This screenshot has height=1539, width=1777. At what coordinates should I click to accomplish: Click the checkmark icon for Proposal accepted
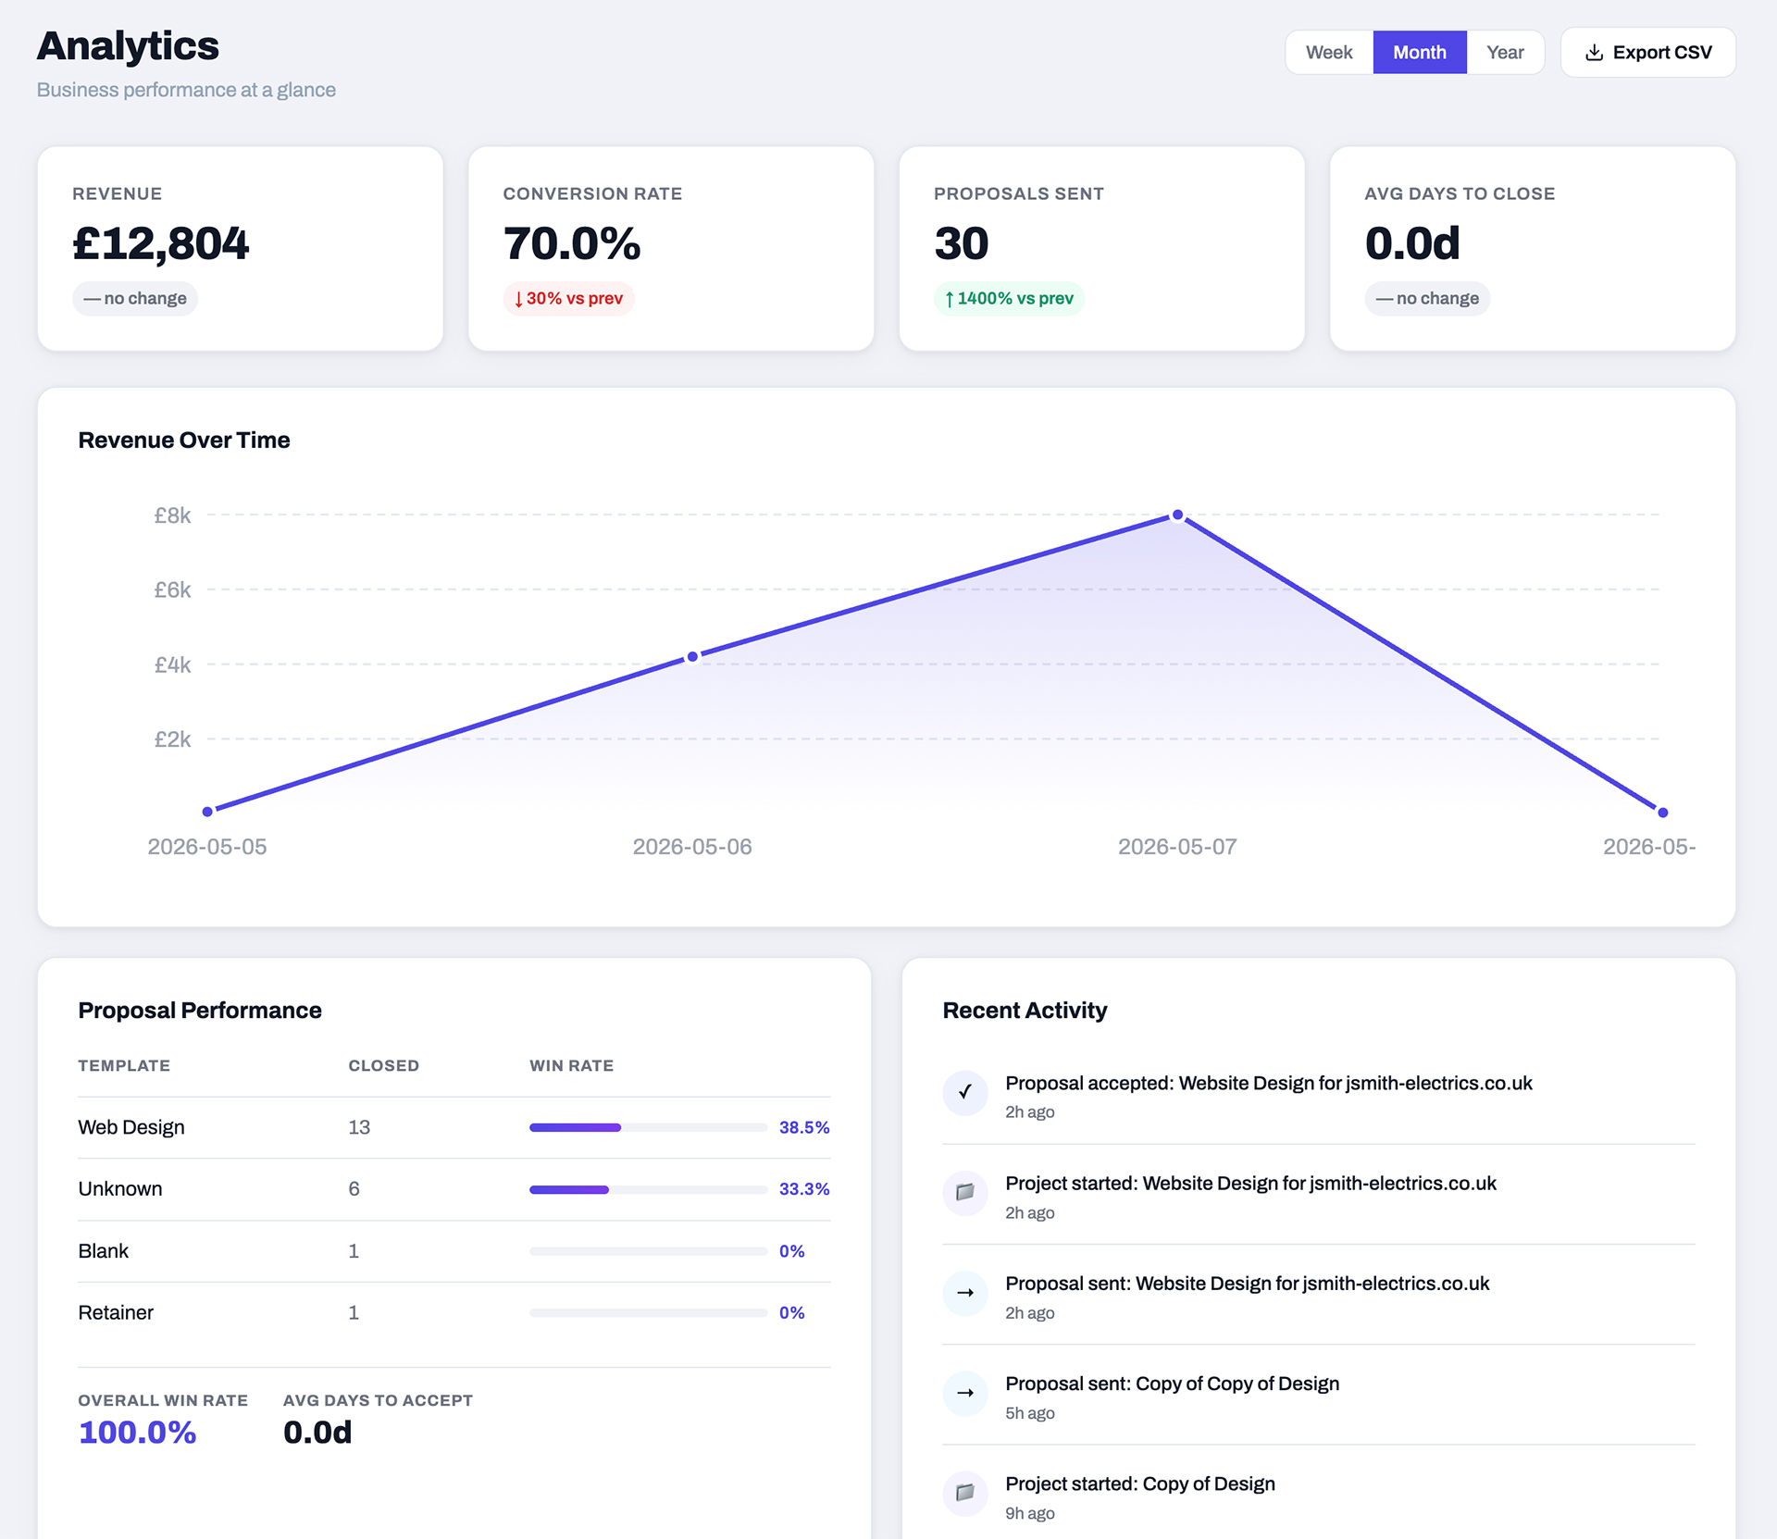(x=965, y=1092)
